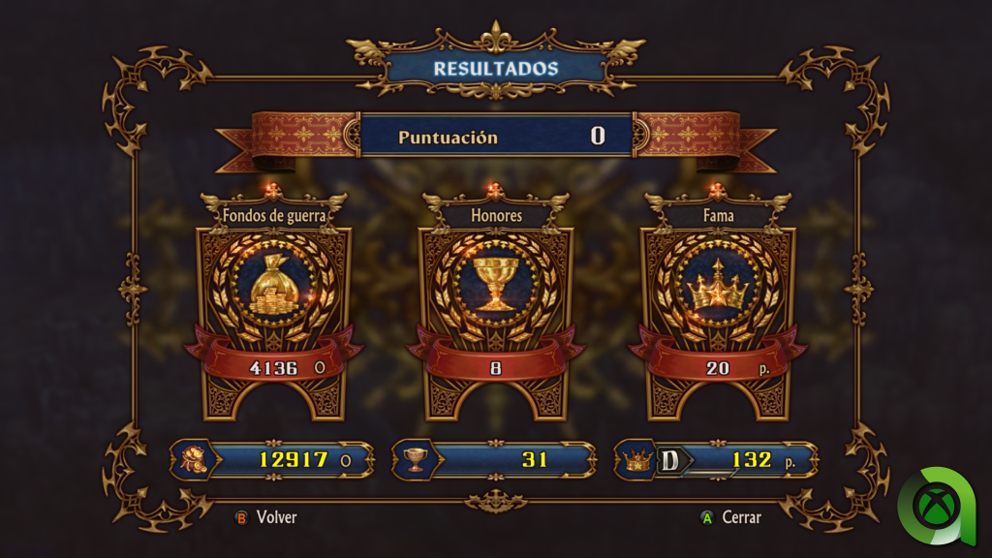Click the RESULTADOS title banner

(496, 69)
